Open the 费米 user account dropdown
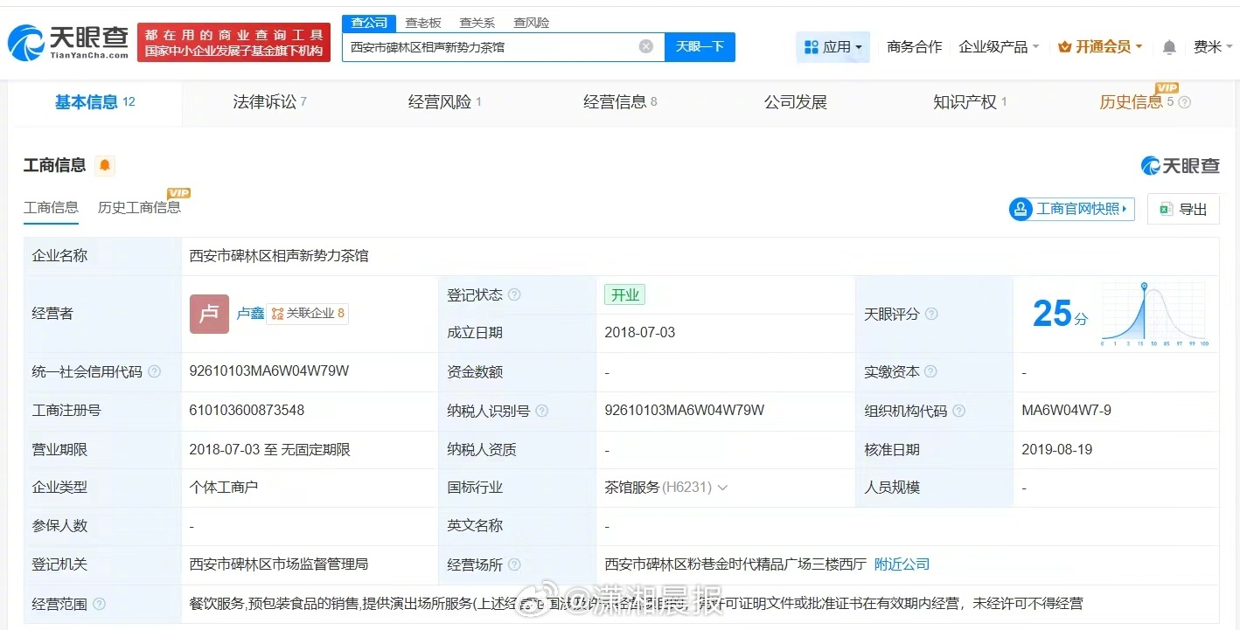The image size is (1240, 630). [1212, 47]
